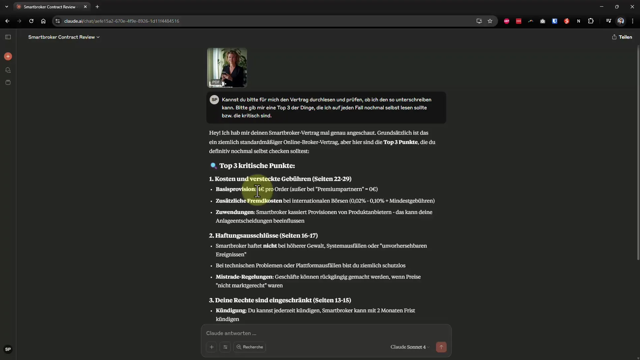This screenshot has width=640, height=360.
Task: Focus the Claude antworten message input
Action: point(326,333)
